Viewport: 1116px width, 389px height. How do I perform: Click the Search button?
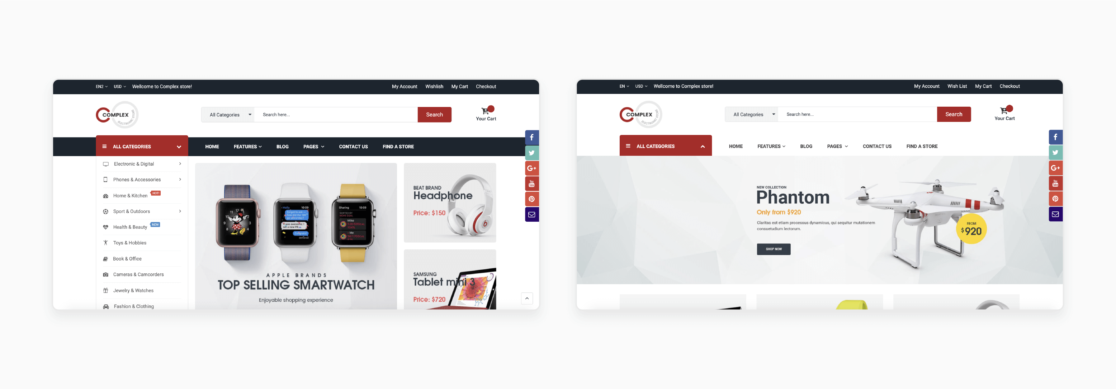(434, 114)
